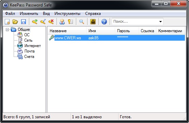This screenshot has height=123, width=189.
Task: Click the Счета percent icon
Action: click(20, 57)
